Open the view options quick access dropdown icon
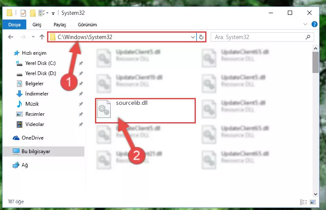The width and height of the screenshot is (326, 210). pos(44,13)
